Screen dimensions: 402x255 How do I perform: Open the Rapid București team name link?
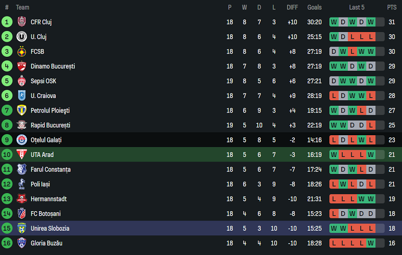point(51,125)
